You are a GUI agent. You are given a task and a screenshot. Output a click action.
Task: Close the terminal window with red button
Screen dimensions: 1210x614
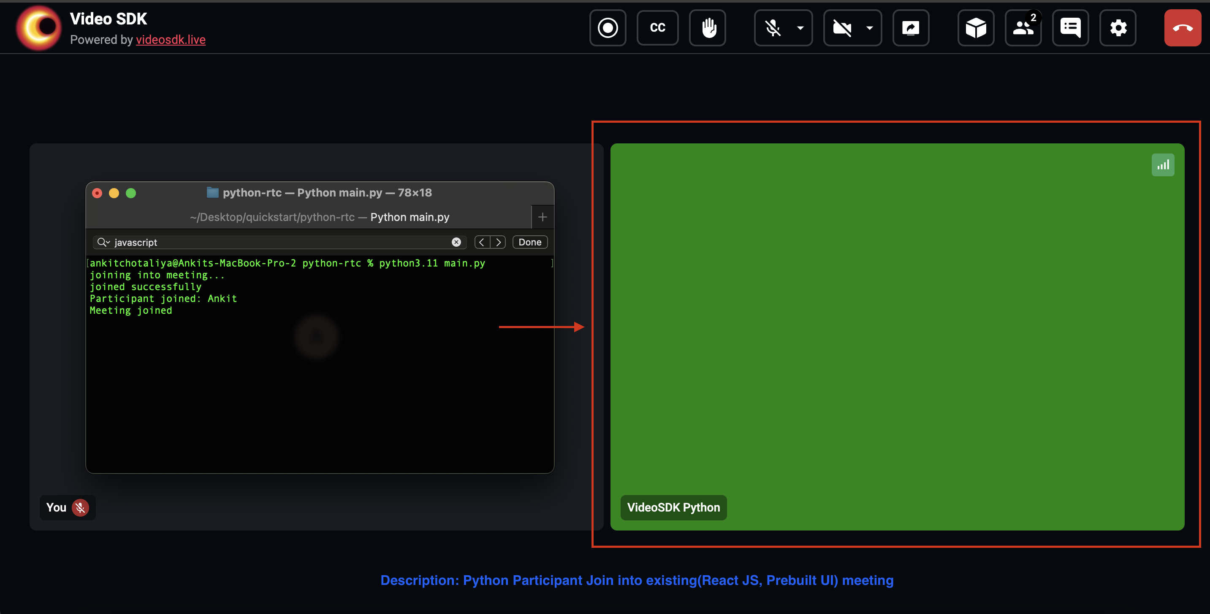97,193
